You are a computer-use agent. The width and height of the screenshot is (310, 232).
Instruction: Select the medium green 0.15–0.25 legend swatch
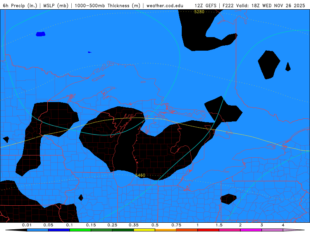point(102,230)
